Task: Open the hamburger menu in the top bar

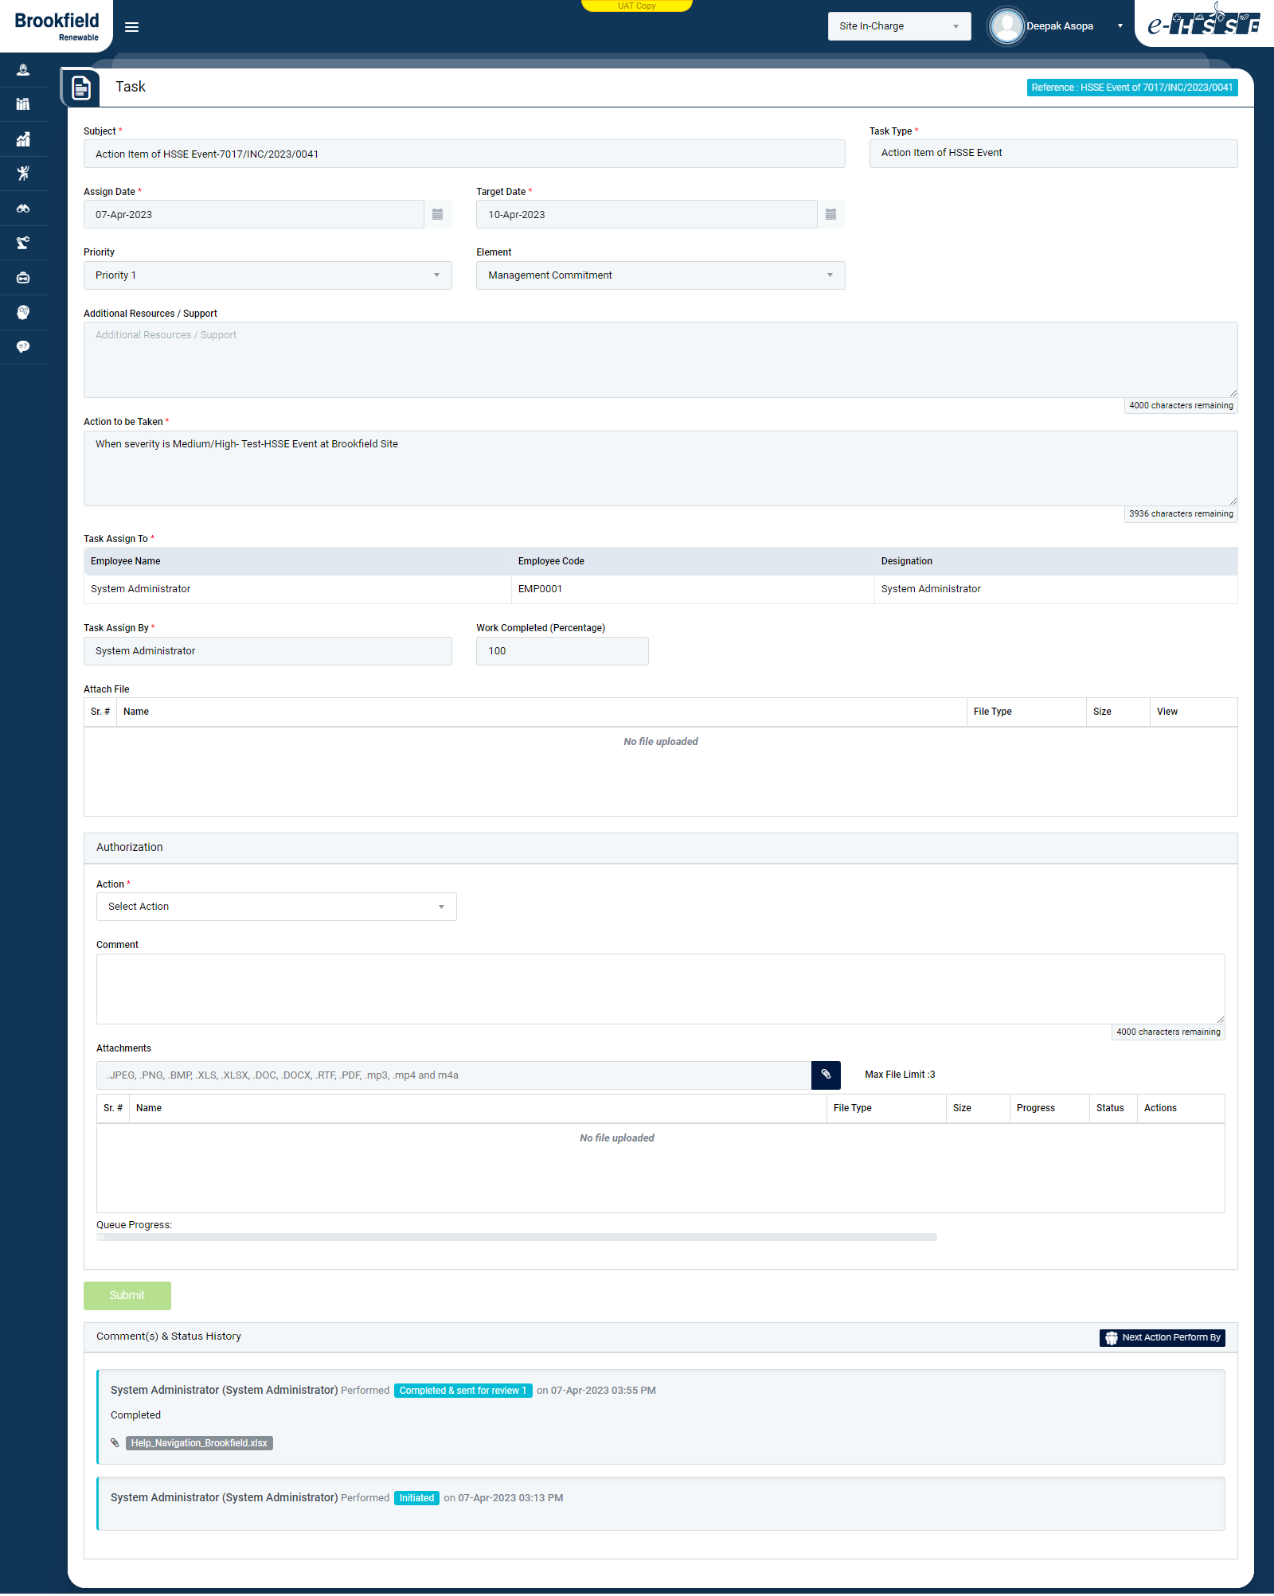Action: 132,27
